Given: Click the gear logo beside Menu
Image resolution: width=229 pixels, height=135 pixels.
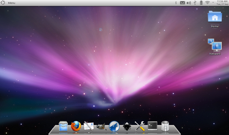Looking at the screenshot, I should pos(3,3).
